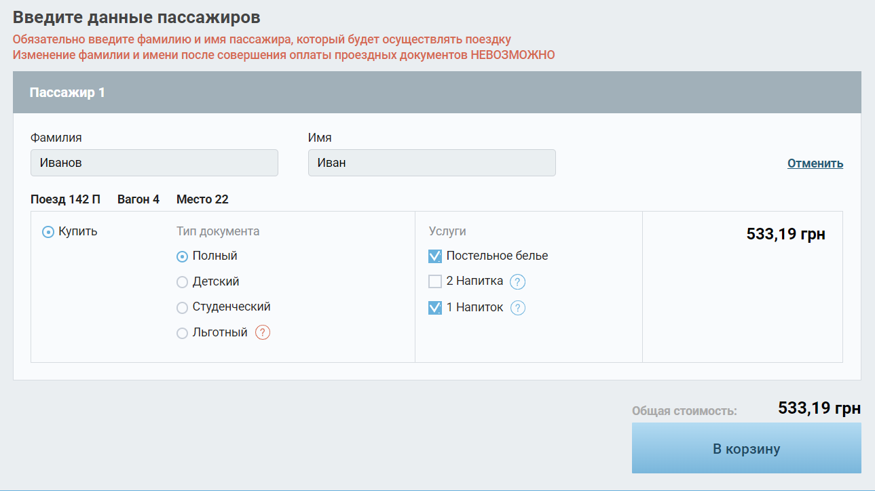
Task: Click the Отменить link
Action: pyautogui.click(x=815, y=163)
